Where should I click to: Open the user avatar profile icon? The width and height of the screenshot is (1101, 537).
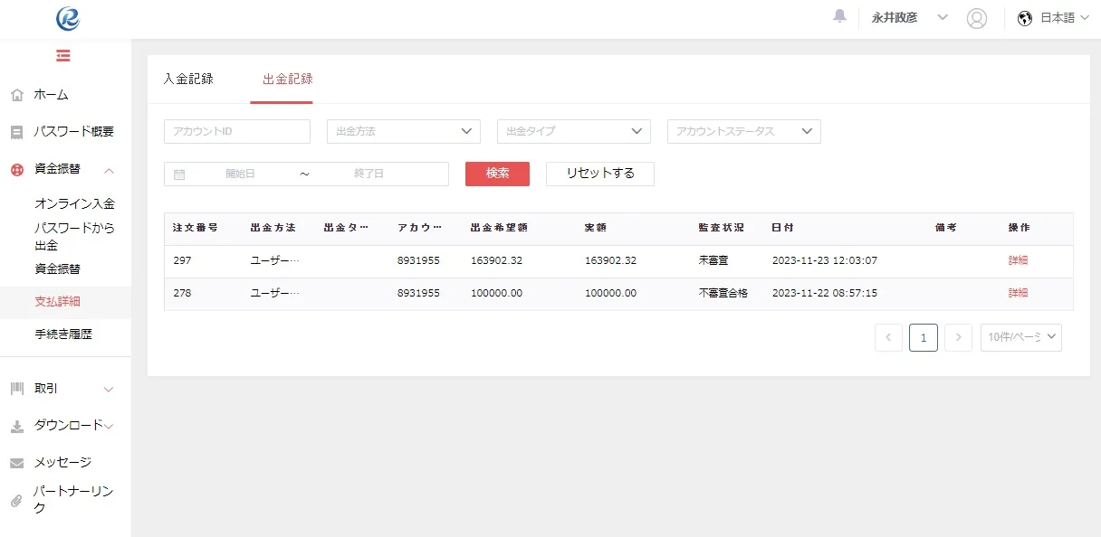[977, 17]
